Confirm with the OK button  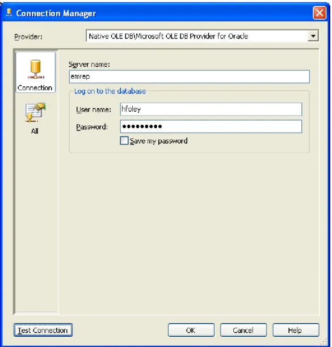pos(191,330)
